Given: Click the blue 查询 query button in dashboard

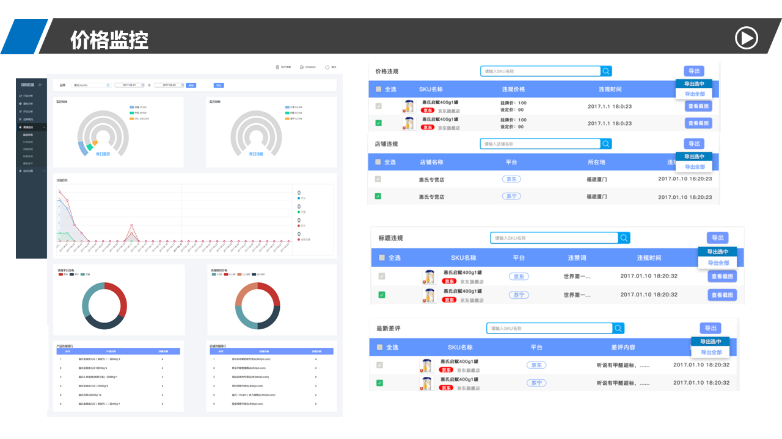Looking at the screenshot, I should point(191,85).
